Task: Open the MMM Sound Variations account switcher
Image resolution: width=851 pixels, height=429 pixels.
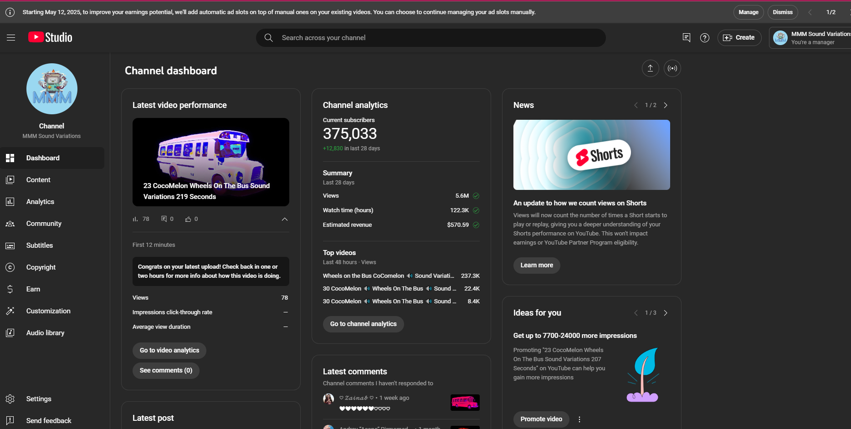Action: [x=811, y=37]
